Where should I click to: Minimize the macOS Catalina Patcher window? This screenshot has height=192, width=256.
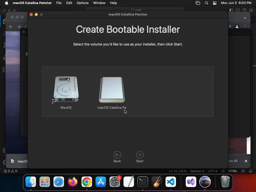[x=36, y=14]
